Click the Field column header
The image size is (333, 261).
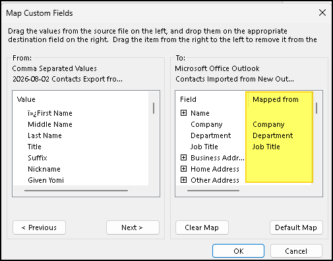tap(188, 99)
